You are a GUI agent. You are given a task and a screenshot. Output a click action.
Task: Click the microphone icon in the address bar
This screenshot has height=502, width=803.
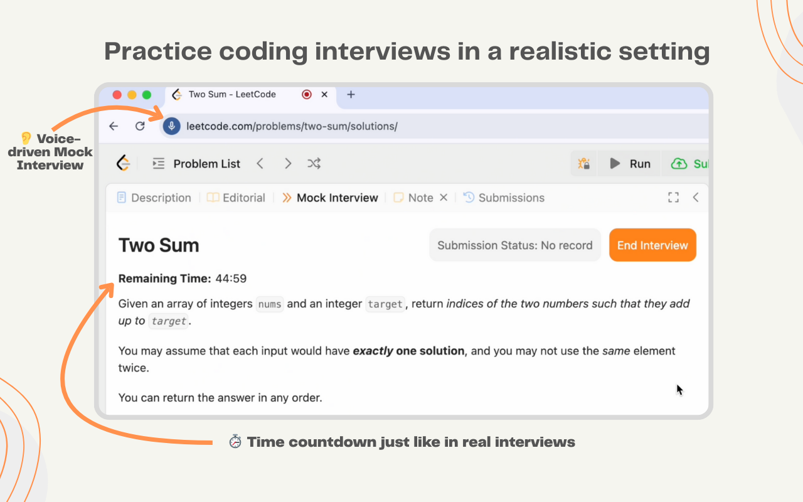click(172, 126)
